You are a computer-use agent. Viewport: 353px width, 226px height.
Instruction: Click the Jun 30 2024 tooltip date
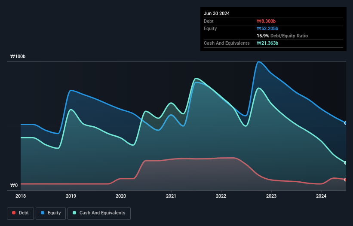click(x=217, y=13)
